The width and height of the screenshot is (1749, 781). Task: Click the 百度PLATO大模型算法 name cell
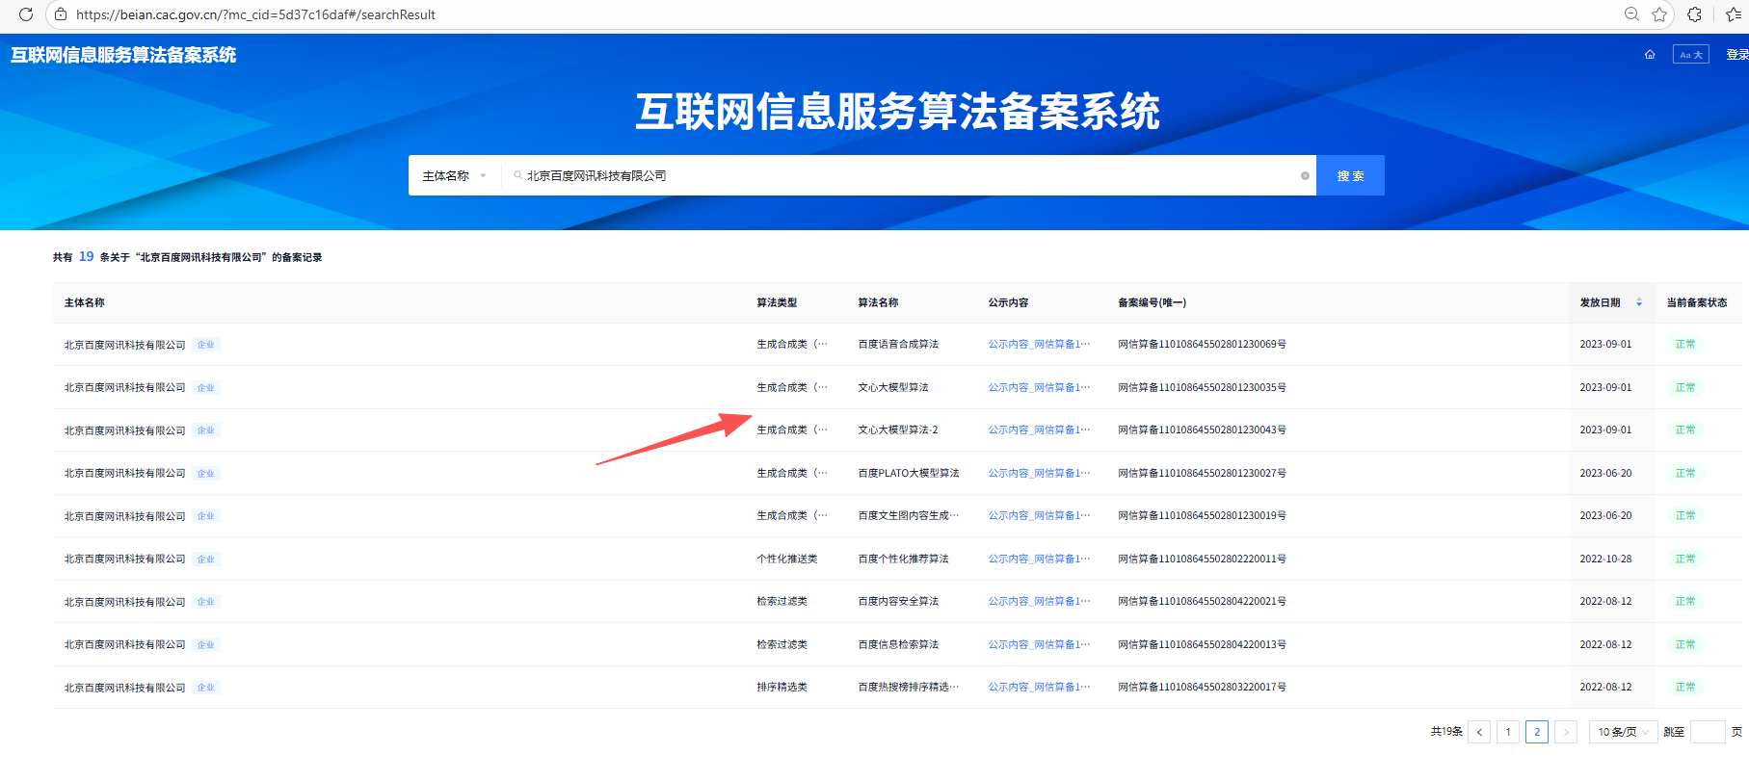point(909,474)
